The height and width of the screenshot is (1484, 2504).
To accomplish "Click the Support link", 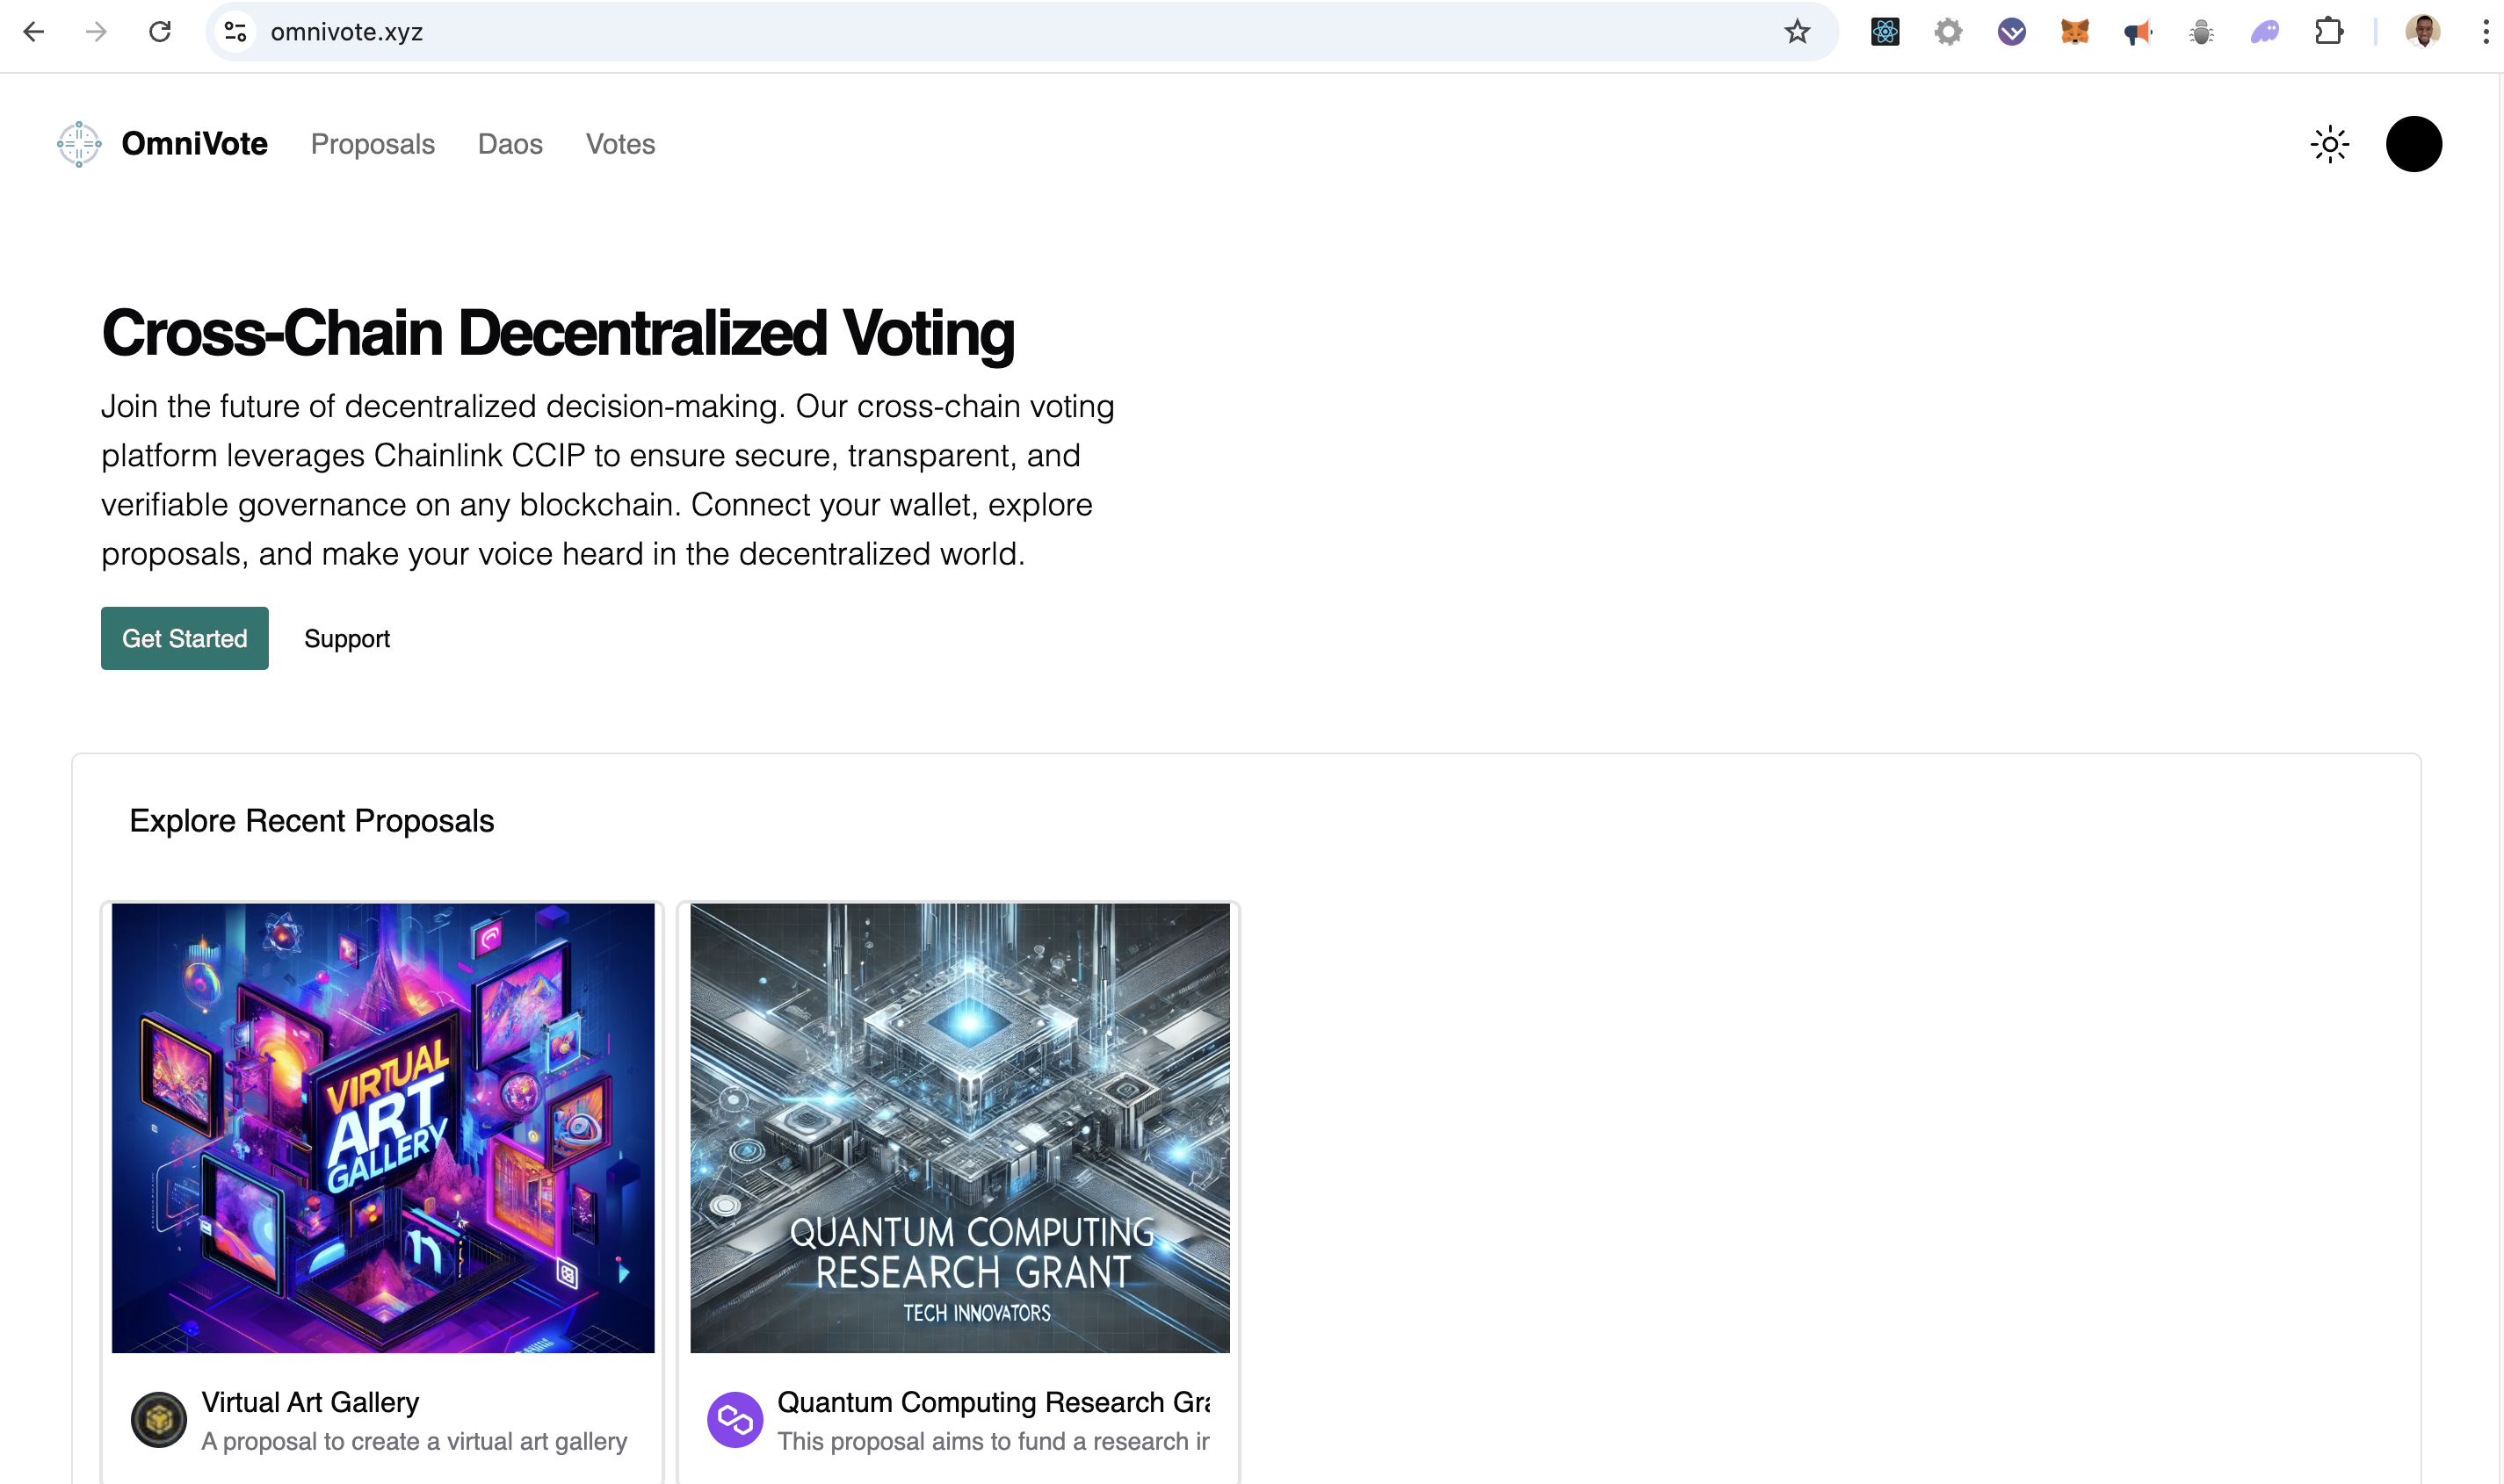I will coord(347,638).
